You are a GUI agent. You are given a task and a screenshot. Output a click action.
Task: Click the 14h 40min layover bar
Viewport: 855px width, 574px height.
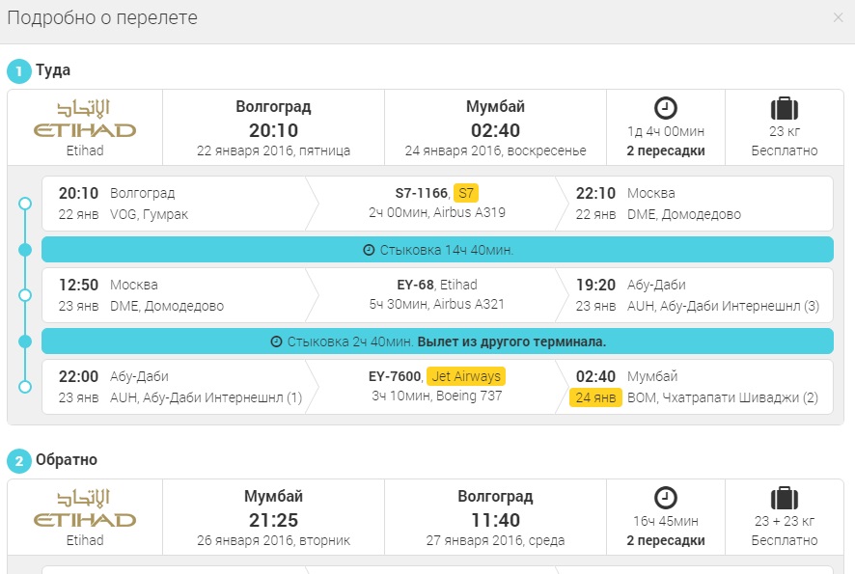(437, 250)
